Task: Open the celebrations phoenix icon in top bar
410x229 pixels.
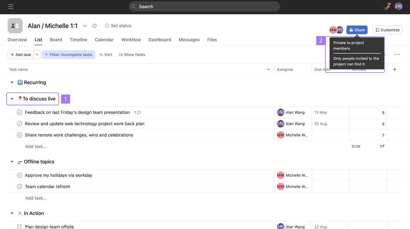Action: pos(386,6)
